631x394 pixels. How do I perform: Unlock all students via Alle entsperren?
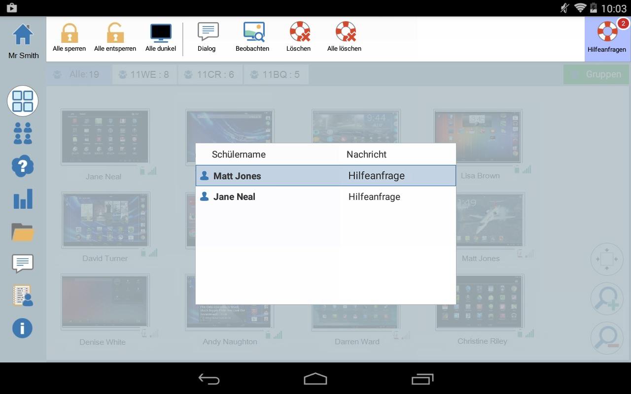pos(115,35)
